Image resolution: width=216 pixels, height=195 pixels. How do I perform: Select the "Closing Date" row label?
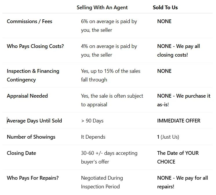coord(21,153)
